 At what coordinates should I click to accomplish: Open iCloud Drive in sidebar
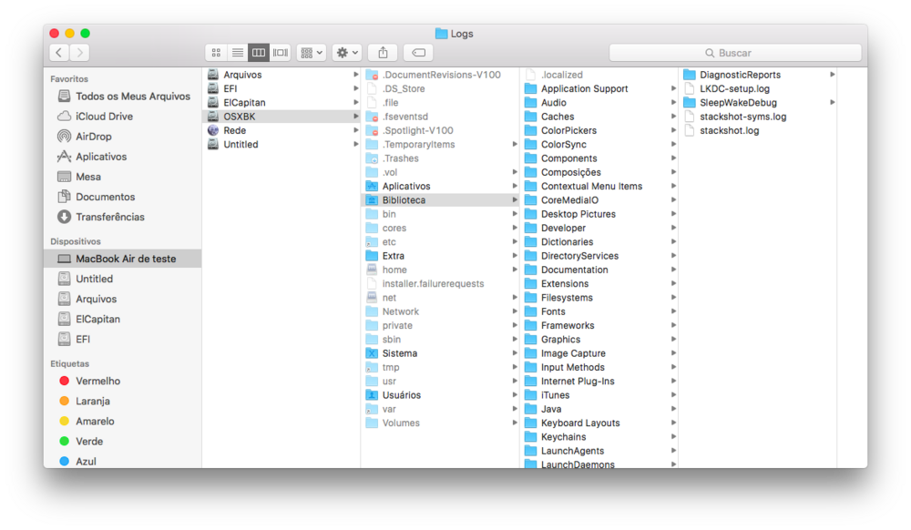pos(104,117)
